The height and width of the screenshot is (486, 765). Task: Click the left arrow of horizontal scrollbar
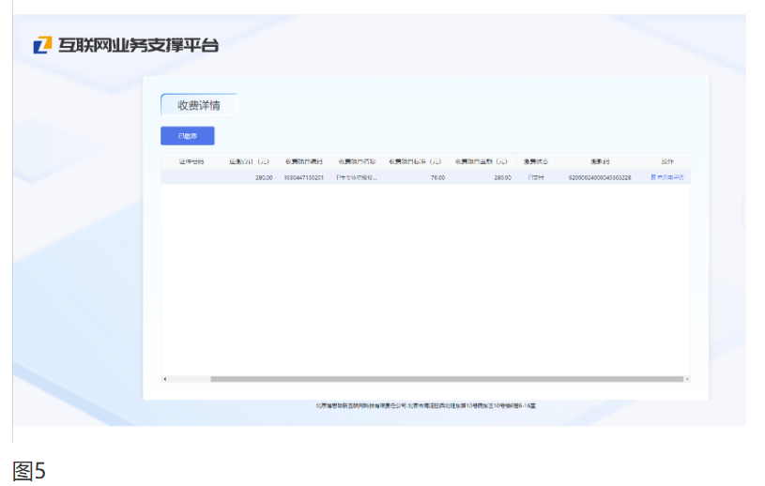click(x=165, y=379)
